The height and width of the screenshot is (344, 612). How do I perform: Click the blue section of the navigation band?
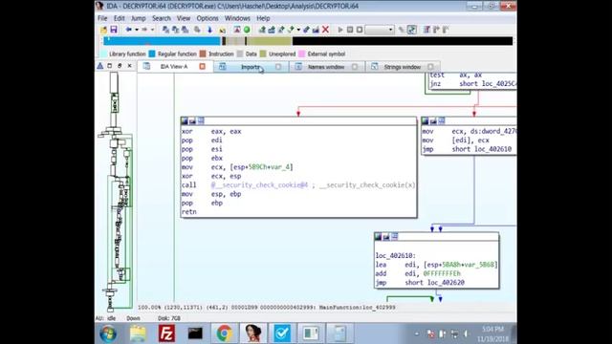pyautogui.click(x=162, y=41)
